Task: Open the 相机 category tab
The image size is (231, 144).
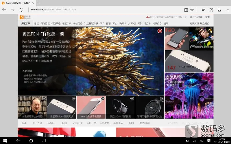Action: (x=132, y=123)
